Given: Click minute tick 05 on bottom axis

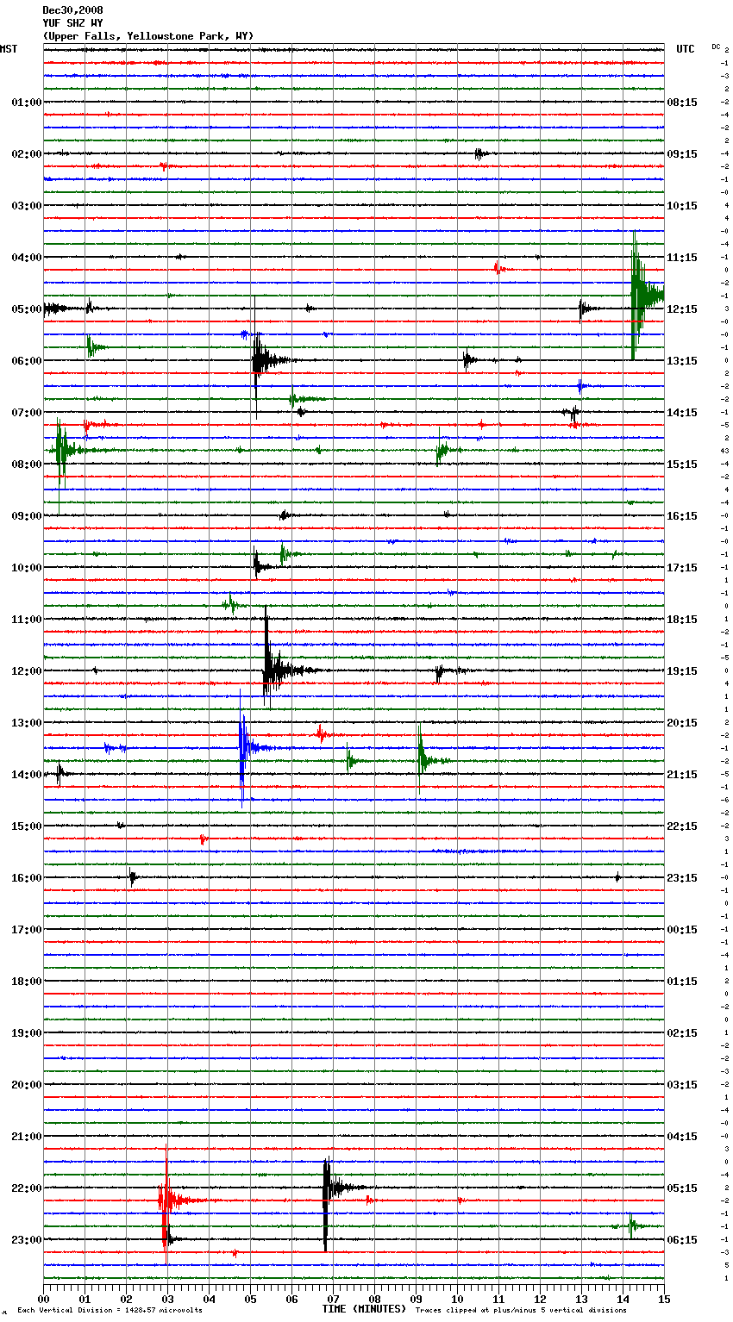Looking at the screenshot, I should (250, 1299).
